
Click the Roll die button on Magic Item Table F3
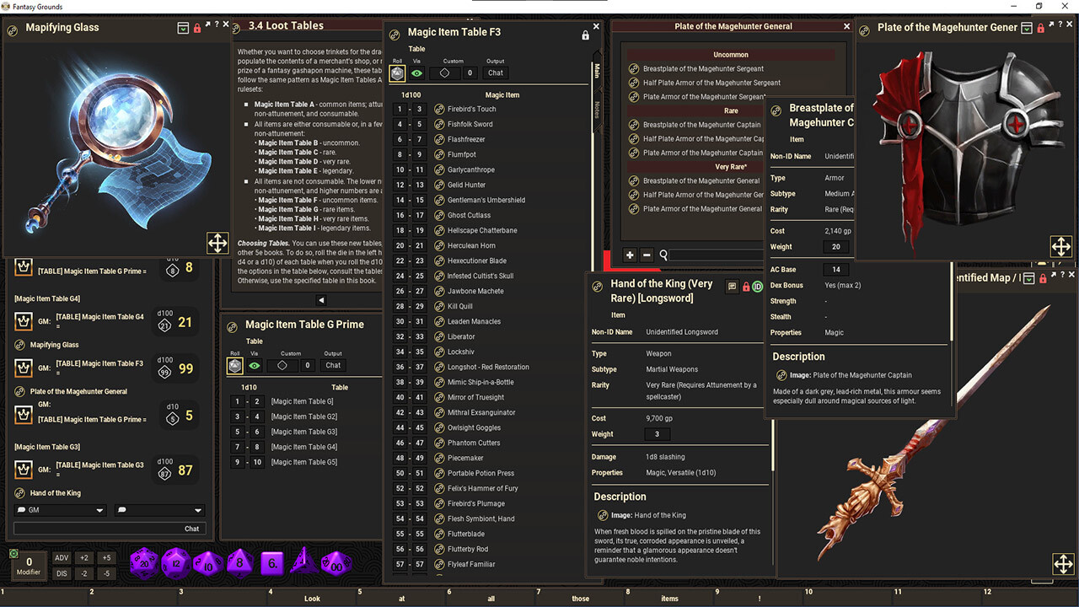click(x=396, y=73)
